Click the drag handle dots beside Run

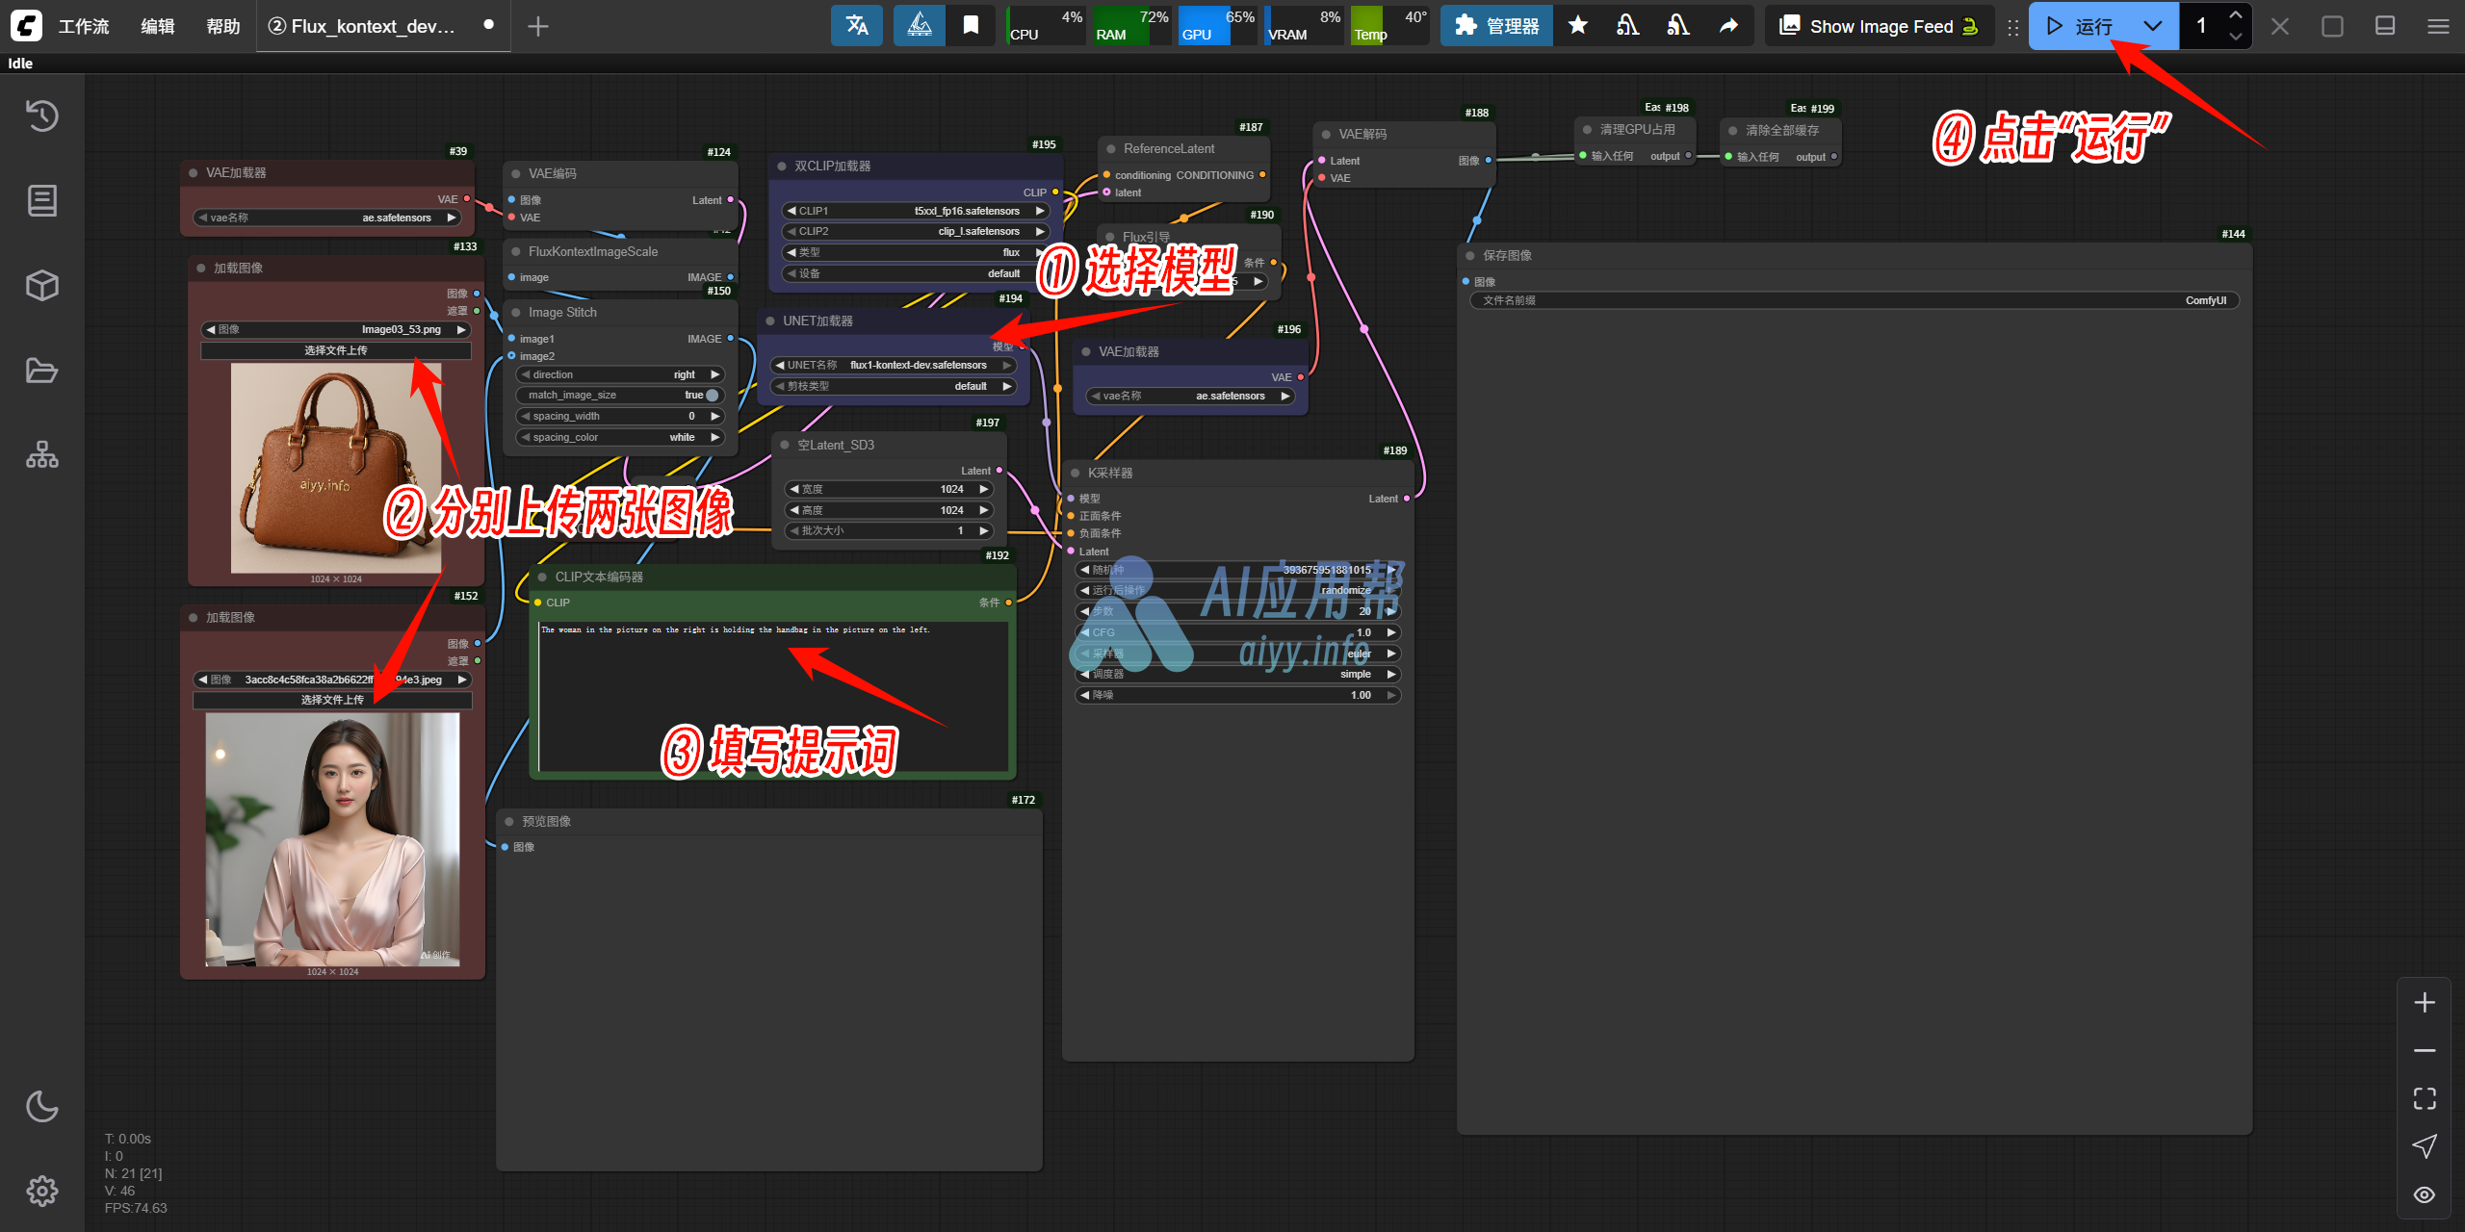[2013, 27]
